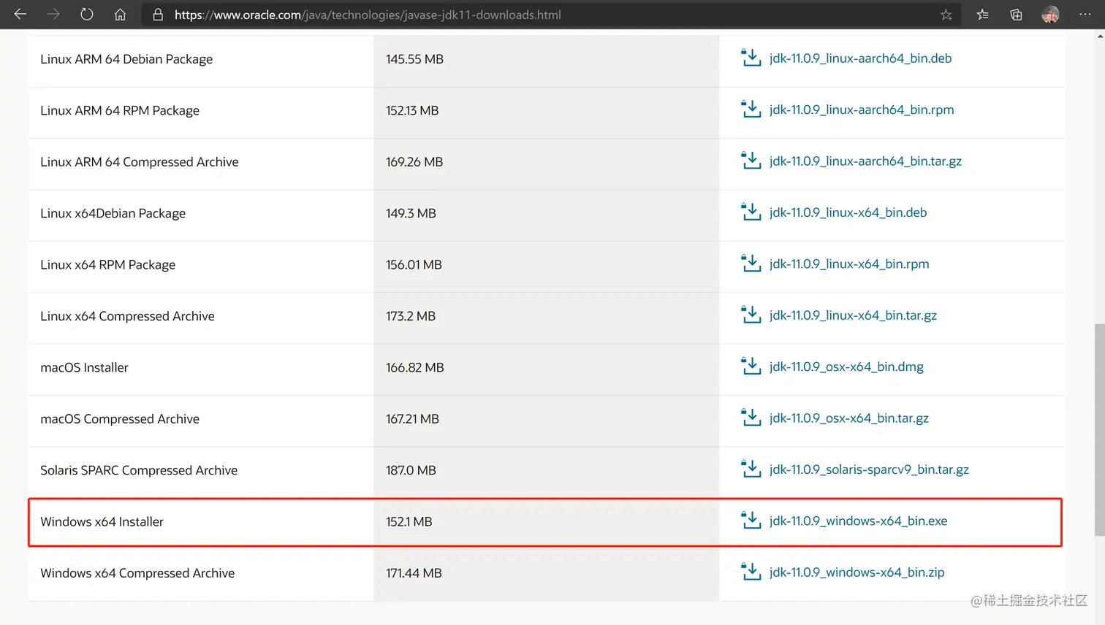Download jdk-11.0.9_linux-x64_bin.rpm
The width and height of the screenshot is (1105, 625).
[849, 264]
